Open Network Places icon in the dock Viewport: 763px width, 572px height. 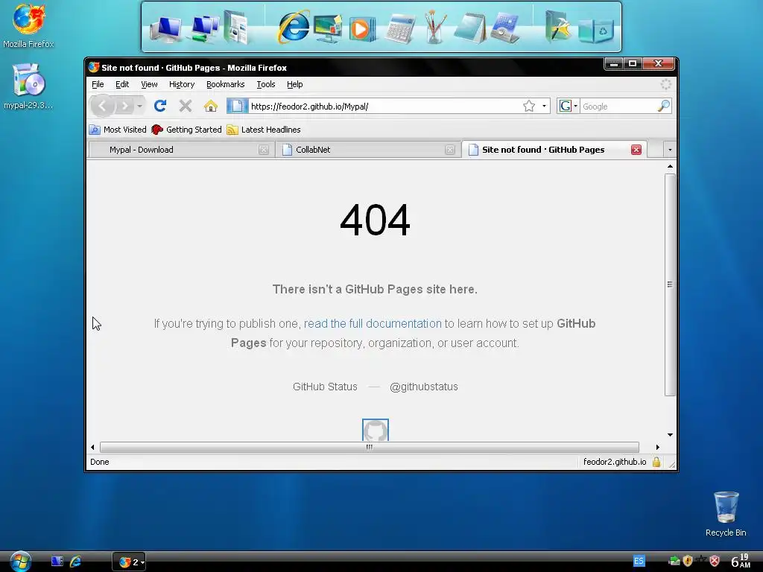click(x=205, y=28)
